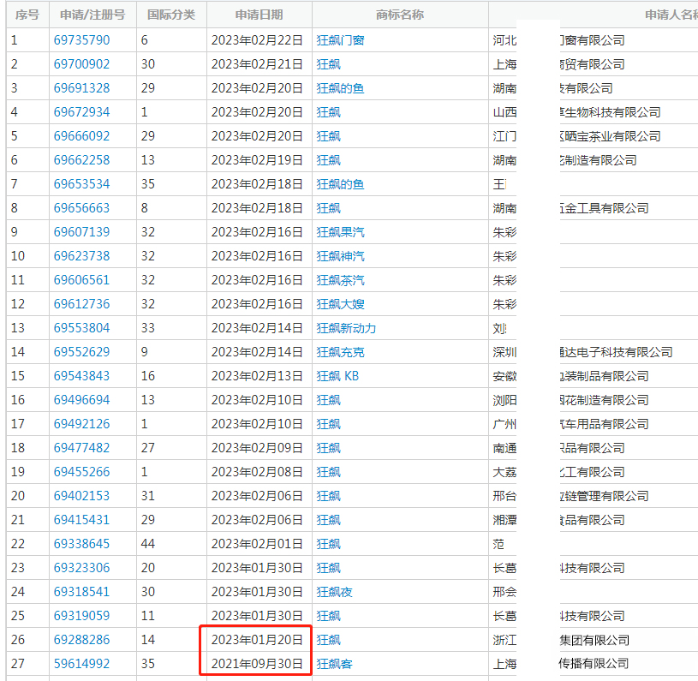Open application number 69496694
This screenshot has height=681, width=698.
click(81, 400)
